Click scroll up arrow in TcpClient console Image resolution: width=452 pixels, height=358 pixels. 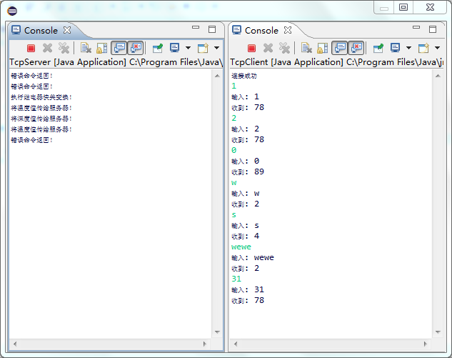[x=438, y=76]
